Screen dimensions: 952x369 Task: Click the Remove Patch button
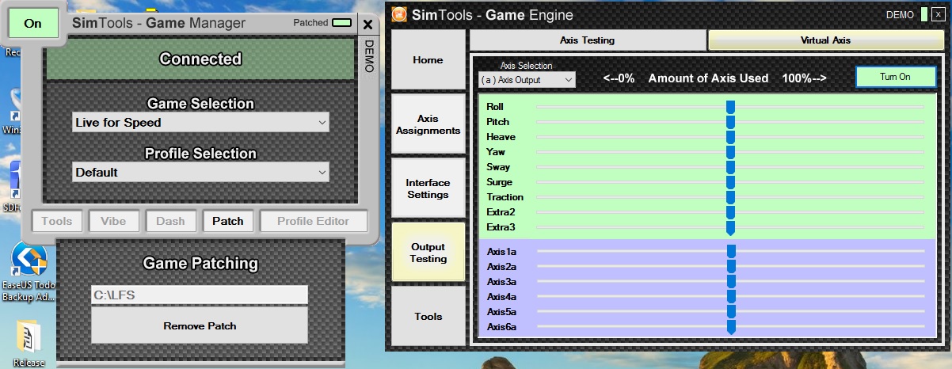click(200, 325)
